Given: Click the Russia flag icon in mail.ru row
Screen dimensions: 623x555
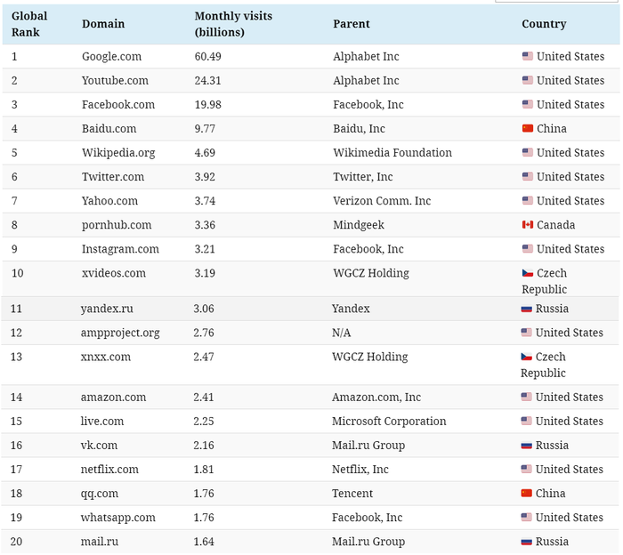Looking at the screenshot, I should point(526,542).
